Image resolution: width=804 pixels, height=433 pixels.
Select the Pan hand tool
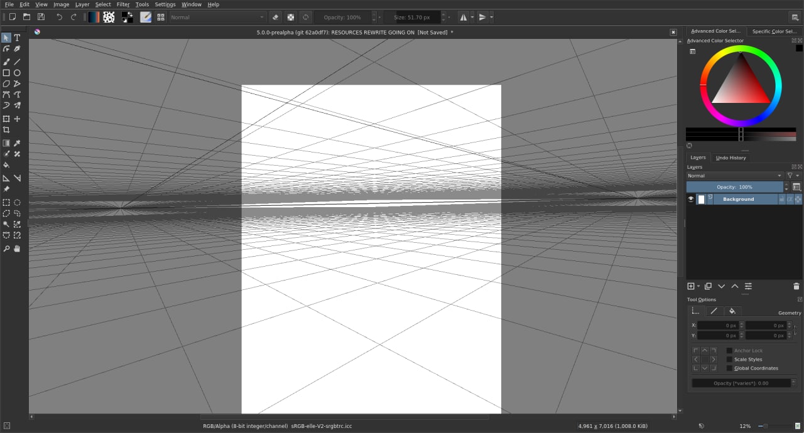[18, 249]
